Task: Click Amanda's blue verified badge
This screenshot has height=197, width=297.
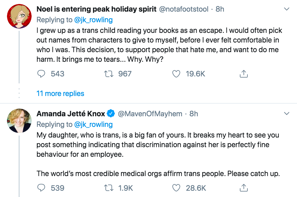Action: tap(111, 114)
